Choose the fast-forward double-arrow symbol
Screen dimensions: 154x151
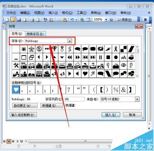[x=78, y=57]
